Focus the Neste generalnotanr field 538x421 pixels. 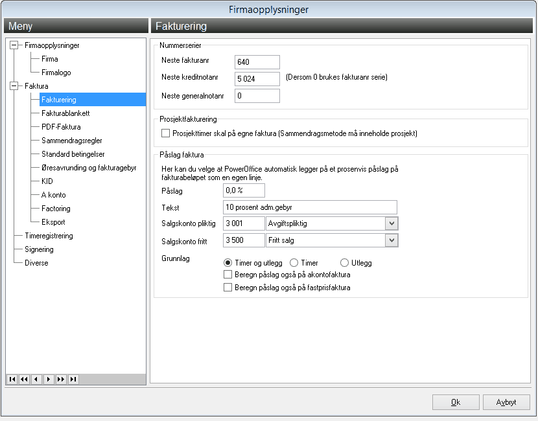click(257, 96)
